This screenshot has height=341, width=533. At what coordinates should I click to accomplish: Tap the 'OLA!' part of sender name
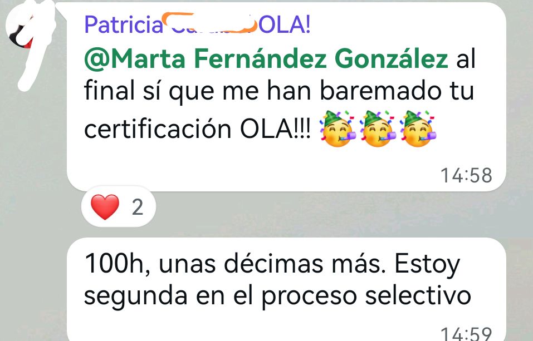(x=285, y=25)
